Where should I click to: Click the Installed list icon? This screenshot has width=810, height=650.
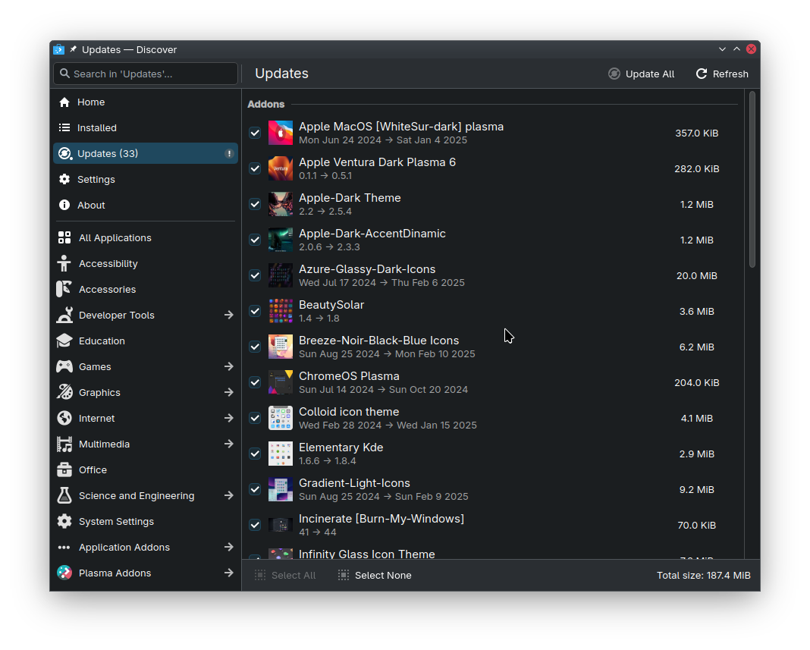click(x=64, y=127)
